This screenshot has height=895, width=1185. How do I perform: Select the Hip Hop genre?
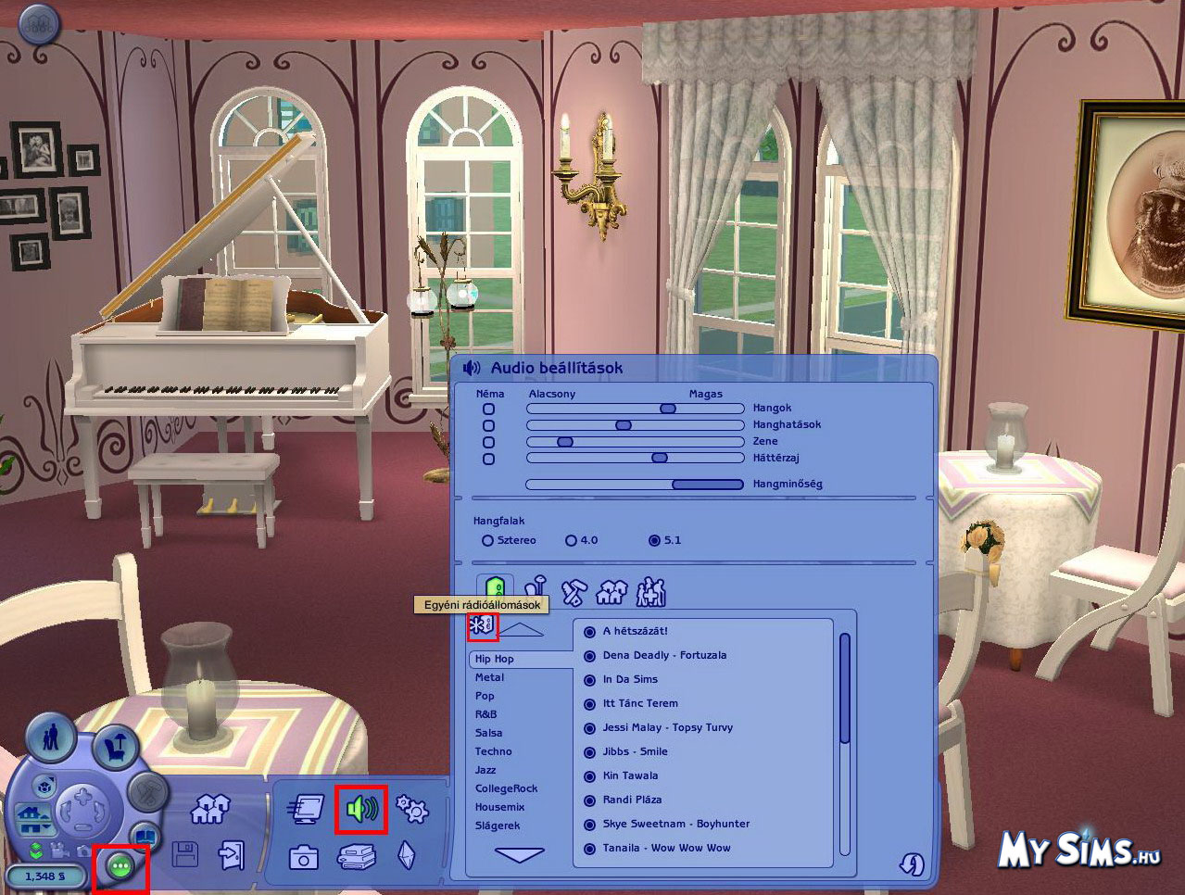[x=494, y=659]
